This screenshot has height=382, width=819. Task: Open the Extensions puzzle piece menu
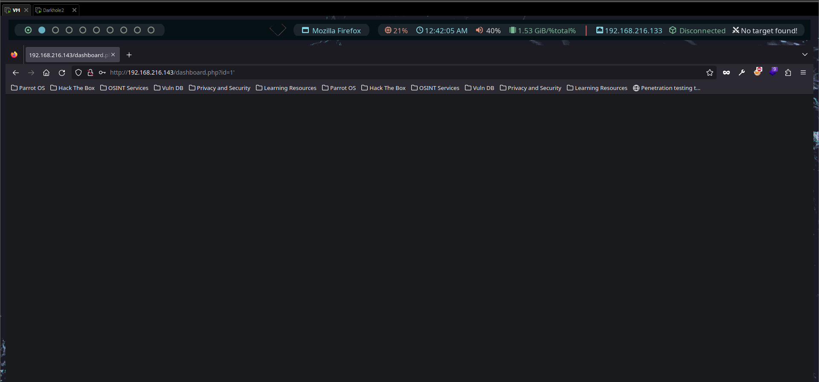788,72
